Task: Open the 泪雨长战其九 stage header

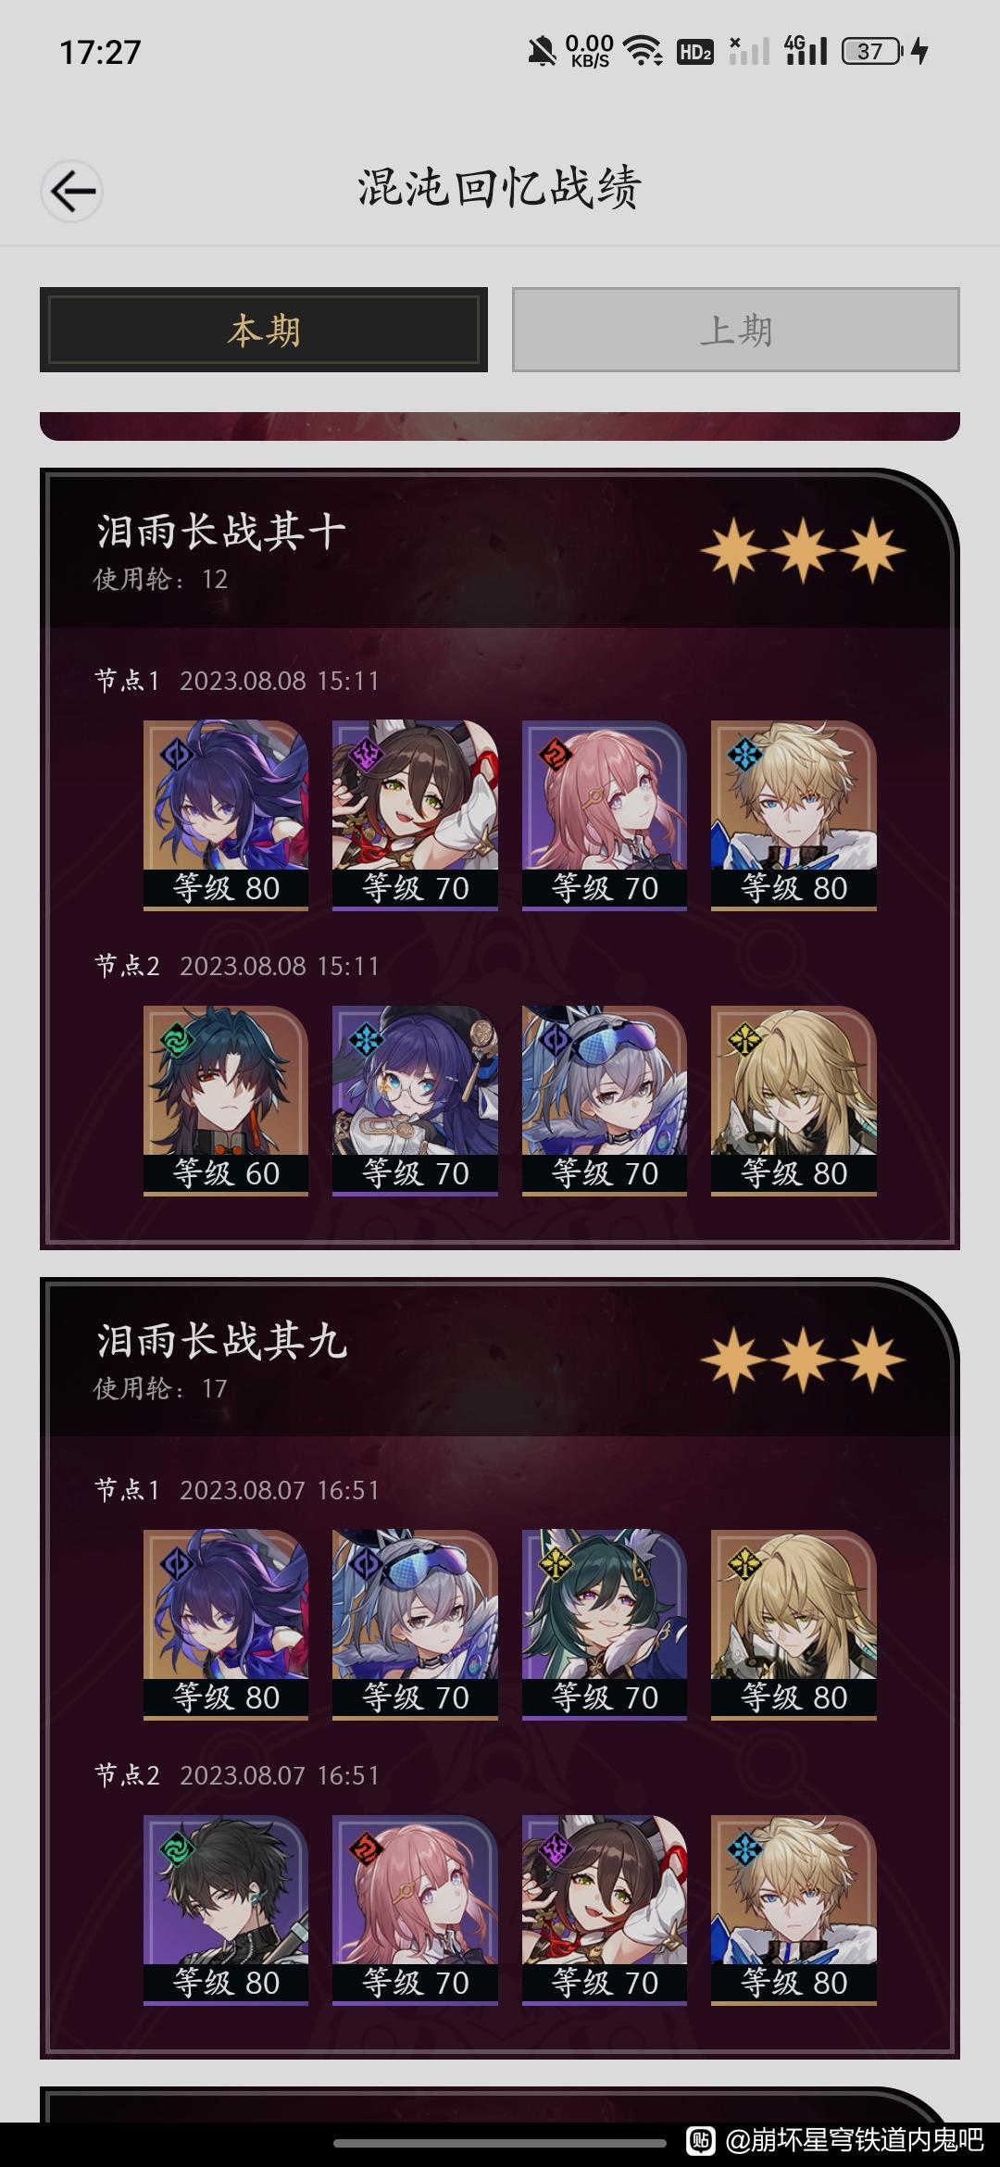Action: (x=500, y=1359)
